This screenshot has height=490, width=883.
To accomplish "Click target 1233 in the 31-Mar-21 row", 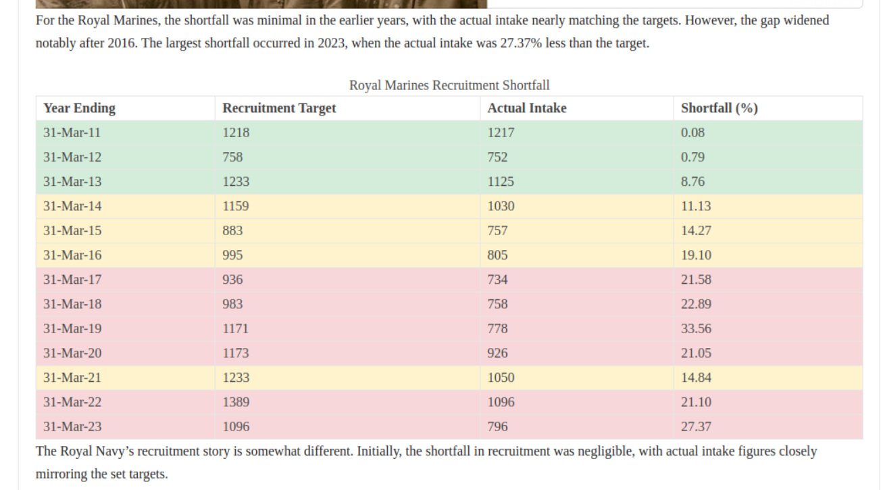I will point(348,378).
